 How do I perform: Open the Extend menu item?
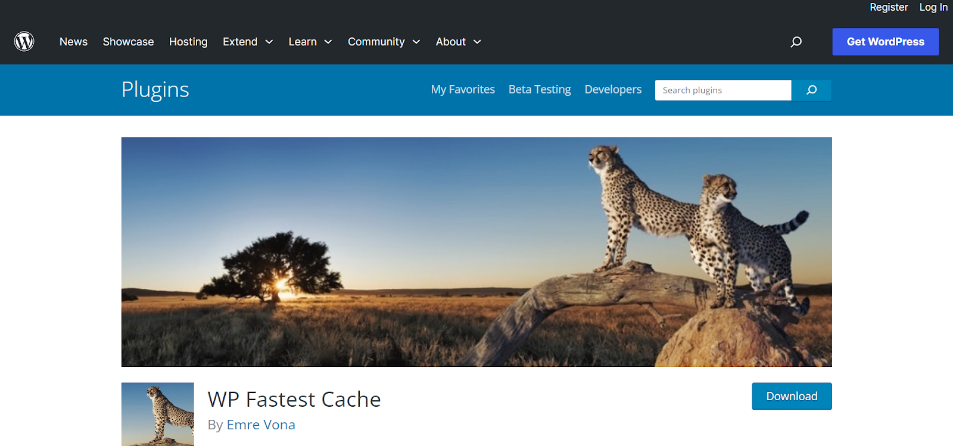(x=240, y=42)
